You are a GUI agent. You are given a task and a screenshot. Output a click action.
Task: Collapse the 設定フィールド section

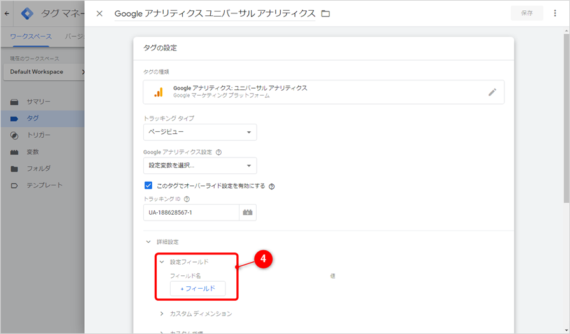pos(162,262)
